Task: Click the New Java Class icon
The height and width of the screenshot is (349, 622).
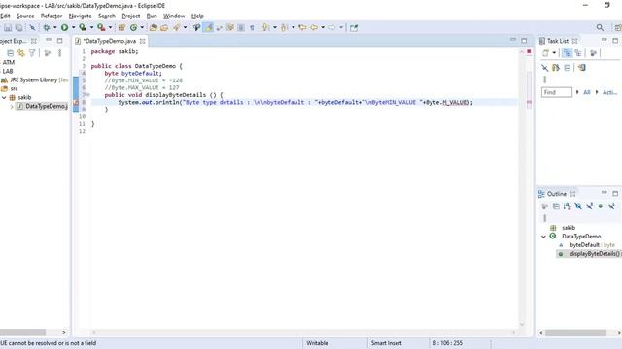Action: pos(134,28)
